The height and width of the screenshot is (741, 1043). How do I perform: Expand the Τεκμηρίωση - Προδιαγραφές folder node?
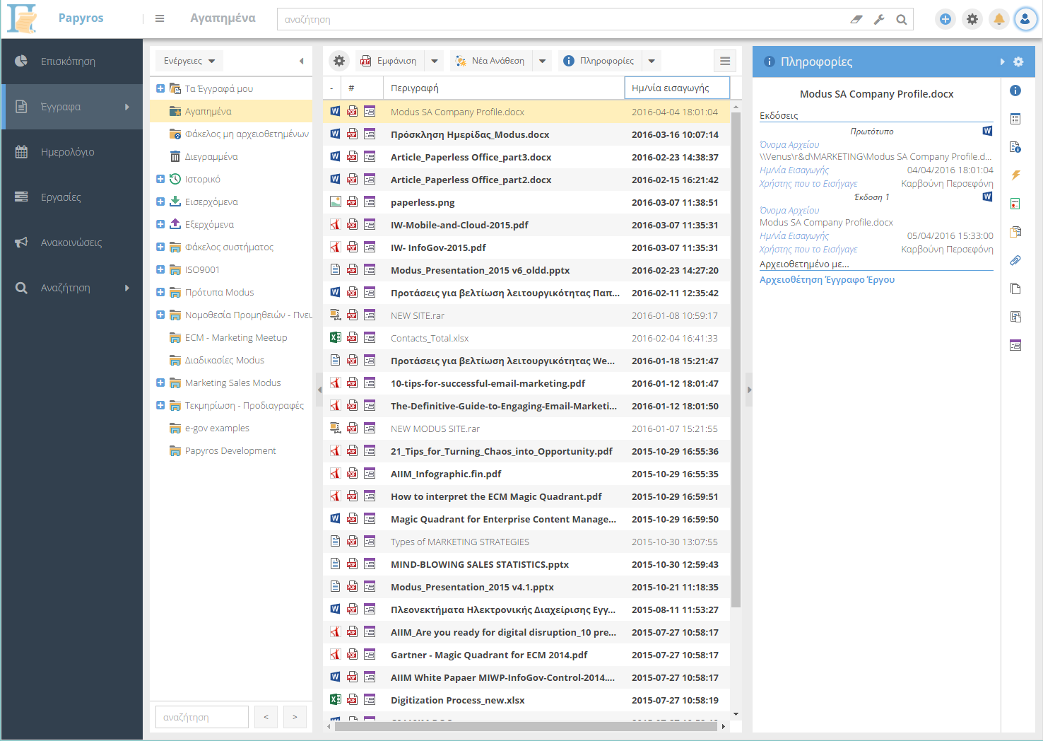point(160,405)
